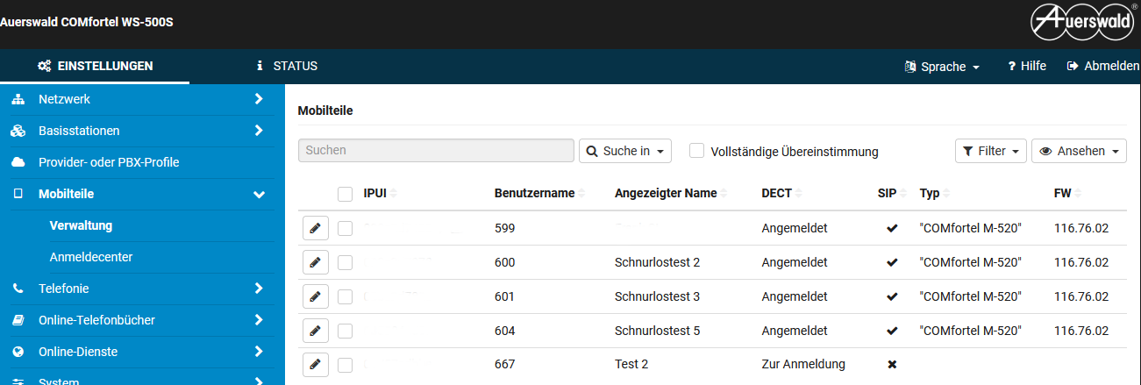
Task: Click the SIP checkmark for Schnurlostest 5
Action: point(892,331)
